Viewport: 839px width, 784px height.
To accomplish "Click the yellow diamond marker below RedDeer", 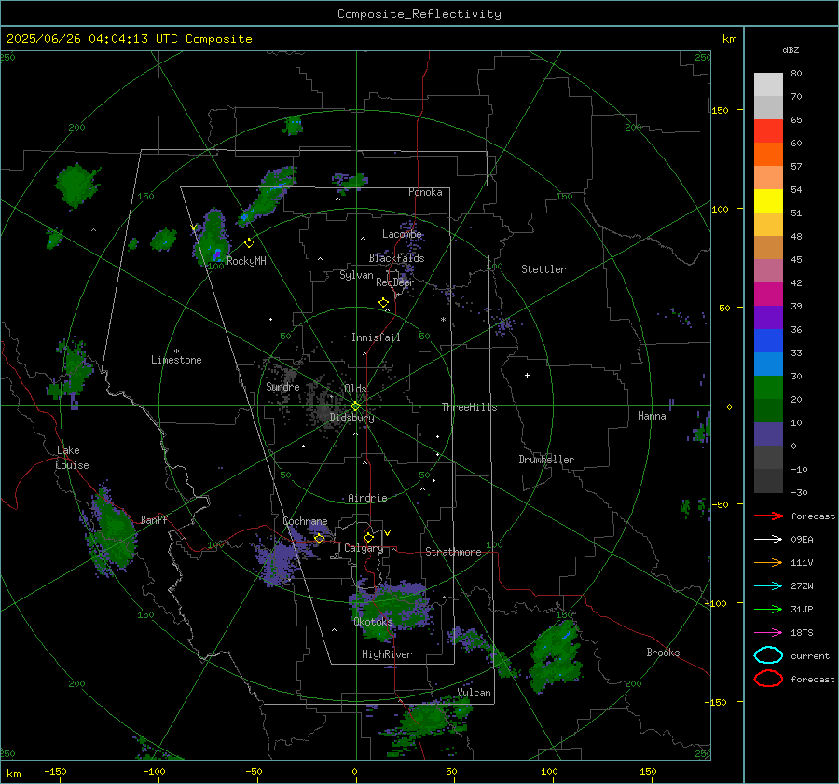I will (384, 303).
